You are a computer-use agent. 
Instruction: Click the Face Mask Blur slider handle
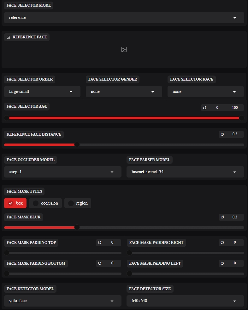coord(77,228)
